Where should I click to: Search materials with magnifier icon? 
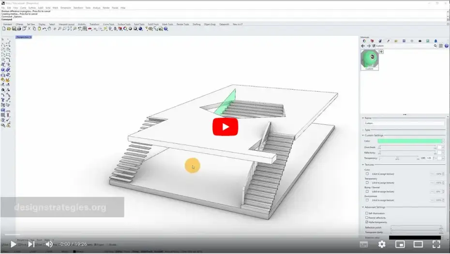435,46
